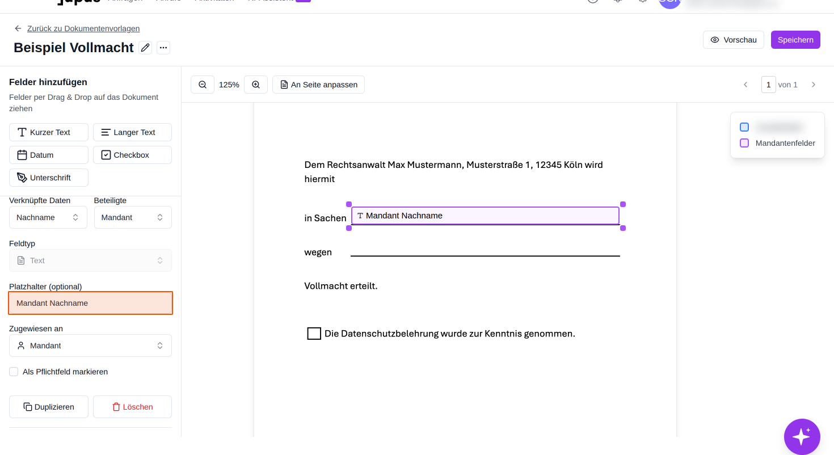Select the Langer Text field type
834x455 pixels.
point(132,132)
